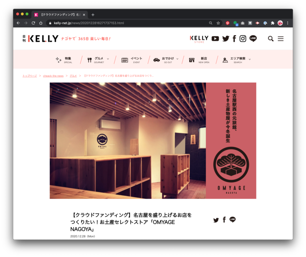Expand the グルメ GOURMET dropdown
The image size is (306, 257).
[x=99, y=60]
